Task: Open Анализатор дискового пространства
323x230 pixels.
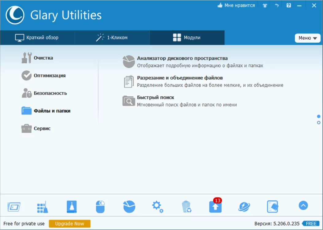Action: 182,58
